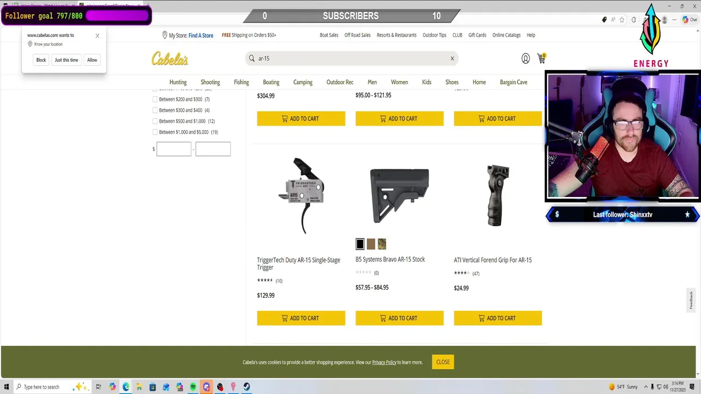
Task: Open the Feedback side tab
Action: point(691,300)
